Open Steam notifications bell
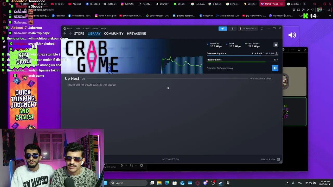333x187 pixels. [232, 29]
